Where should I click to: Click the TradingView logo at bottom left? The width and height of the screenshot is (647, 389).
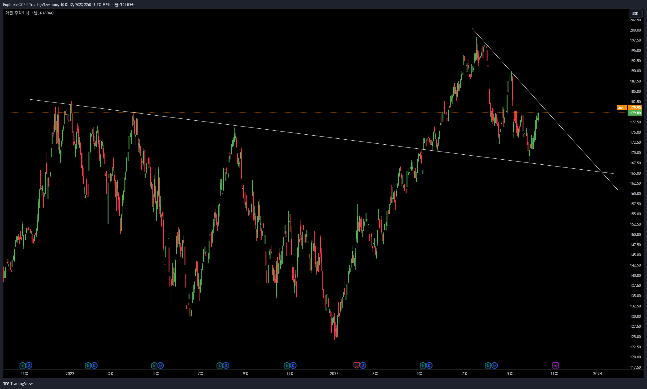(18, 383)
